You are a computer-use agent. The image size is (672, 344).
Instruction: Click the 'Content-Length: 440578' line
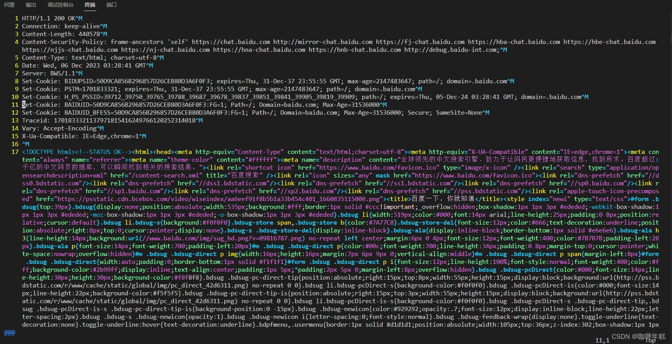coord(64,34)
